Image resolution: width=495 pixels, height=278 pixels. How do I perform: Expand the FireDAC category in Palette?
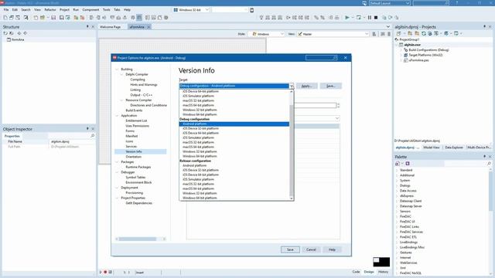tap(397, 216)
